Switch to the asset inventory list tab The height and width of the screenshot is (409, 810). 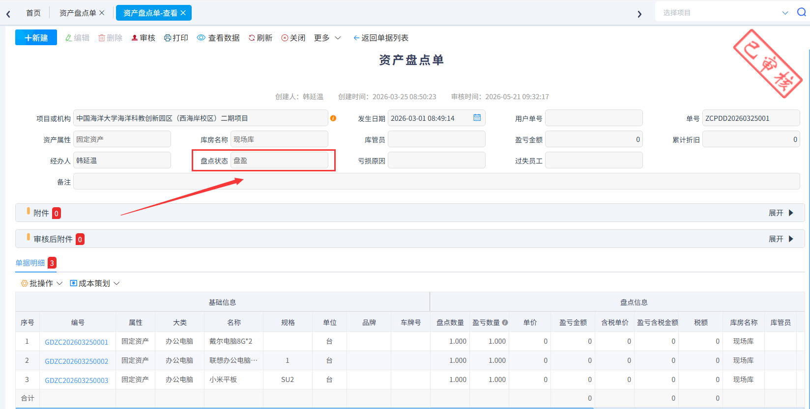(x=78, y=13)
